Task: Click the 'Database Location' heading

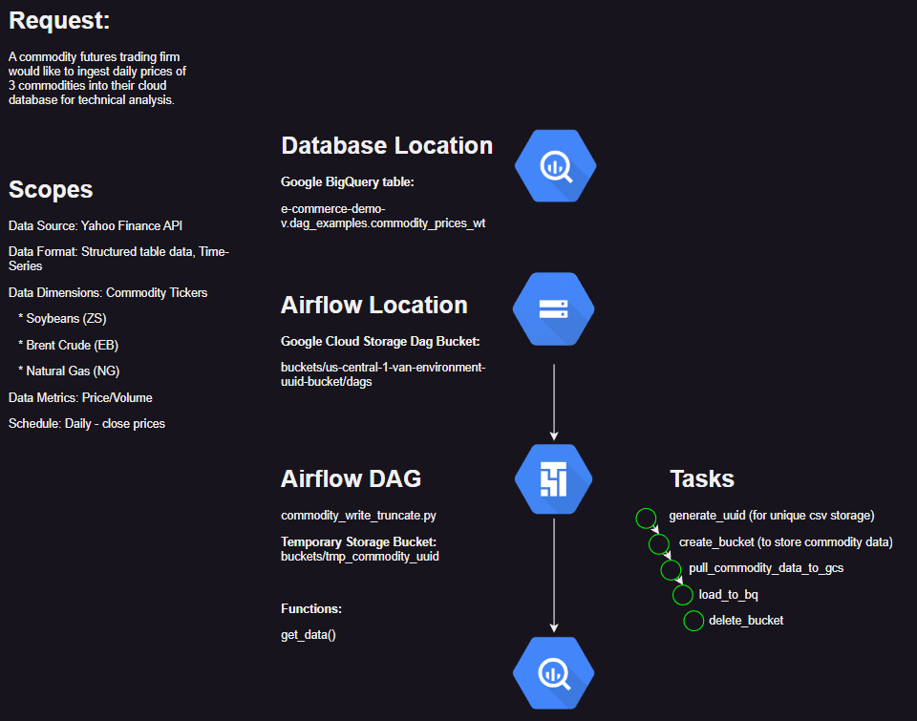Action: [387, 145]
